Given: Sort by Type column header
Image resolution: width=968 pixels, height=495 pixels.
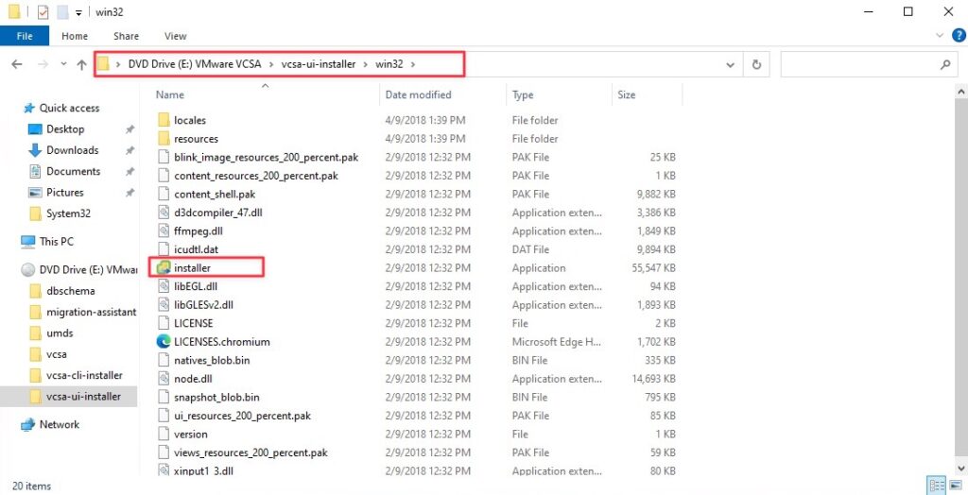Looking at the screenshot, I should coord(522,94).
